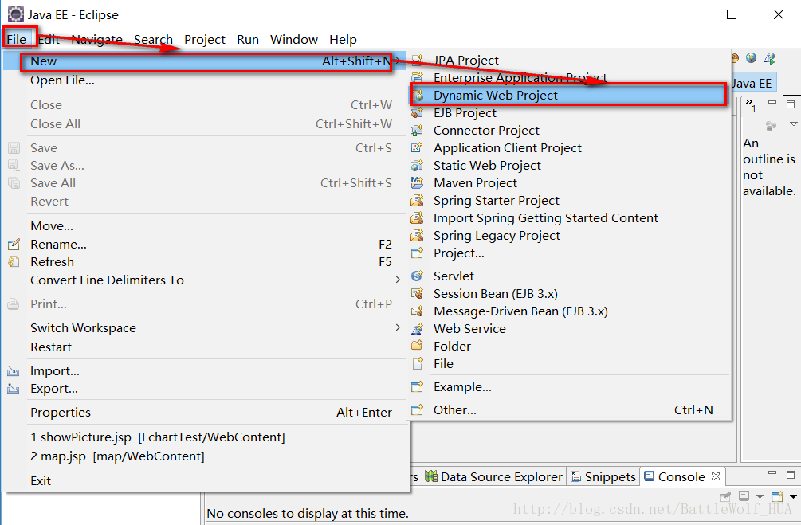
Task: Click the Session Bean icon
Action: coord(418,294)
